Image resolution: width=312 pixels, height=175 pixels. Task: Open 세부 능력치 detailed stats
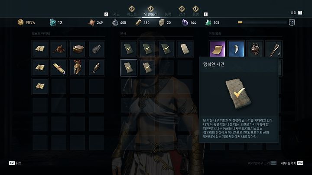(292, 163)
